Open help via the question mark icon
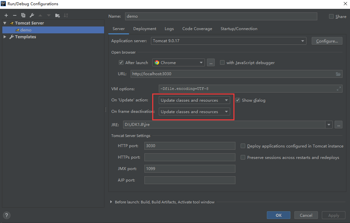Screen dimensions: 350x223 [7, 215]
